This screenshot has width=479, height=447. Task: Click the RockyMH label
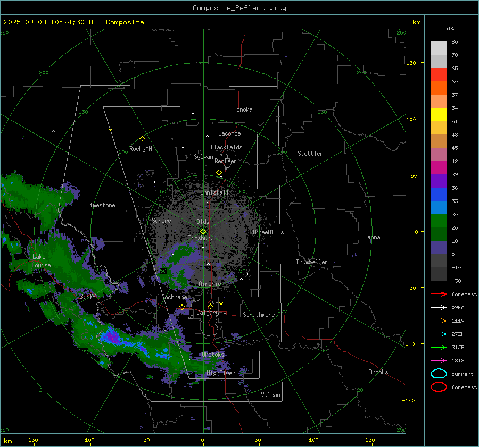[141, 149]
